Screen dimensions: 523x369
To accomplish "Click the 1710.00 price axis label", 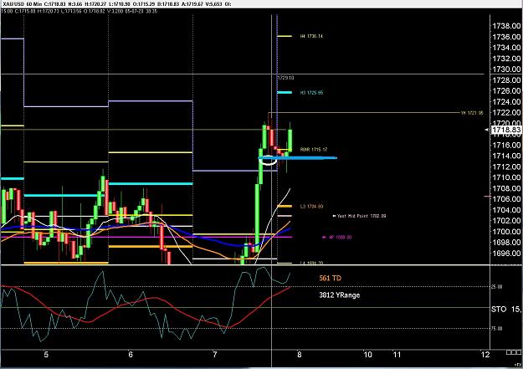I will (506, 177).
